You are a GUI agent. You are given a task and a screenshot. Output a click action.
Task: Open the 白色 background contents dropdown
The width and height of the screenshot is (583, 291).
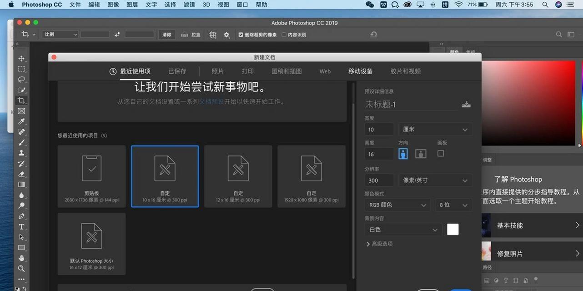[403, 230]
